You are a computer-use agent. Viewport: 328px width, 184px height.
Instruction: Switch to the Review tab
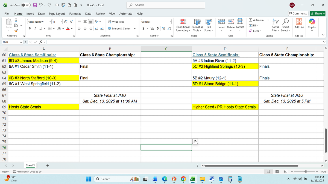click(x=100, y=14)
